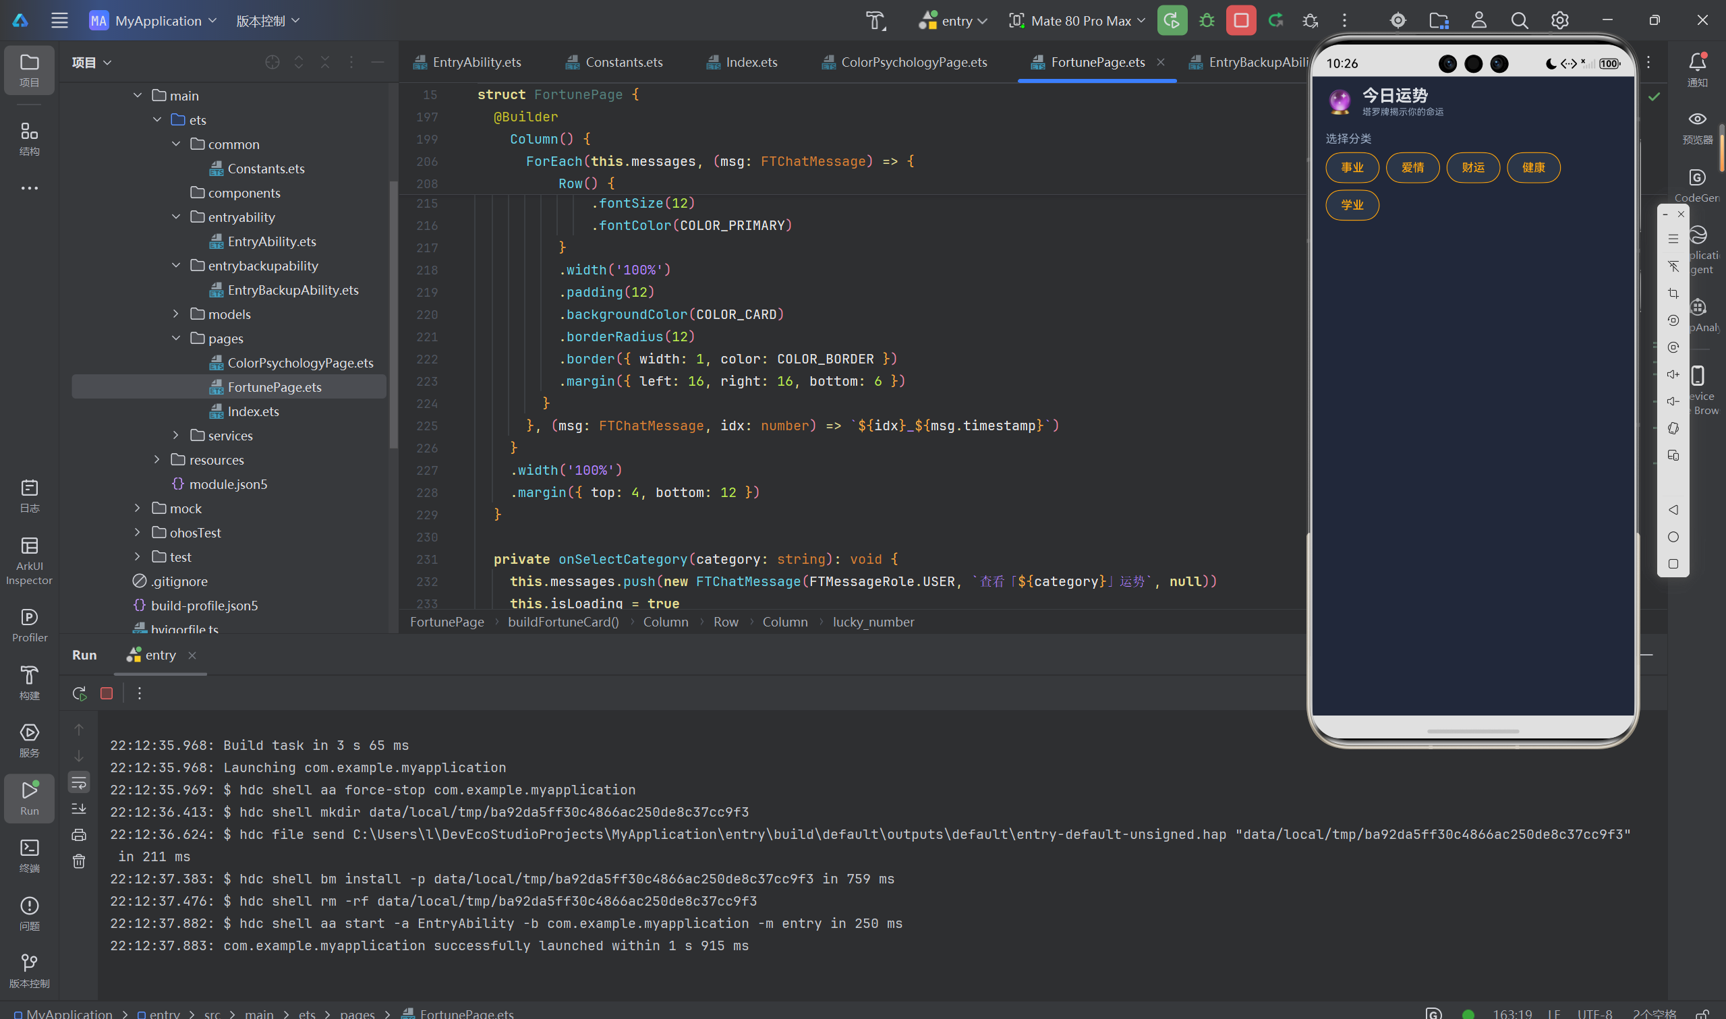Expand the services folder

pyautogui.click(x=176, y=436)
